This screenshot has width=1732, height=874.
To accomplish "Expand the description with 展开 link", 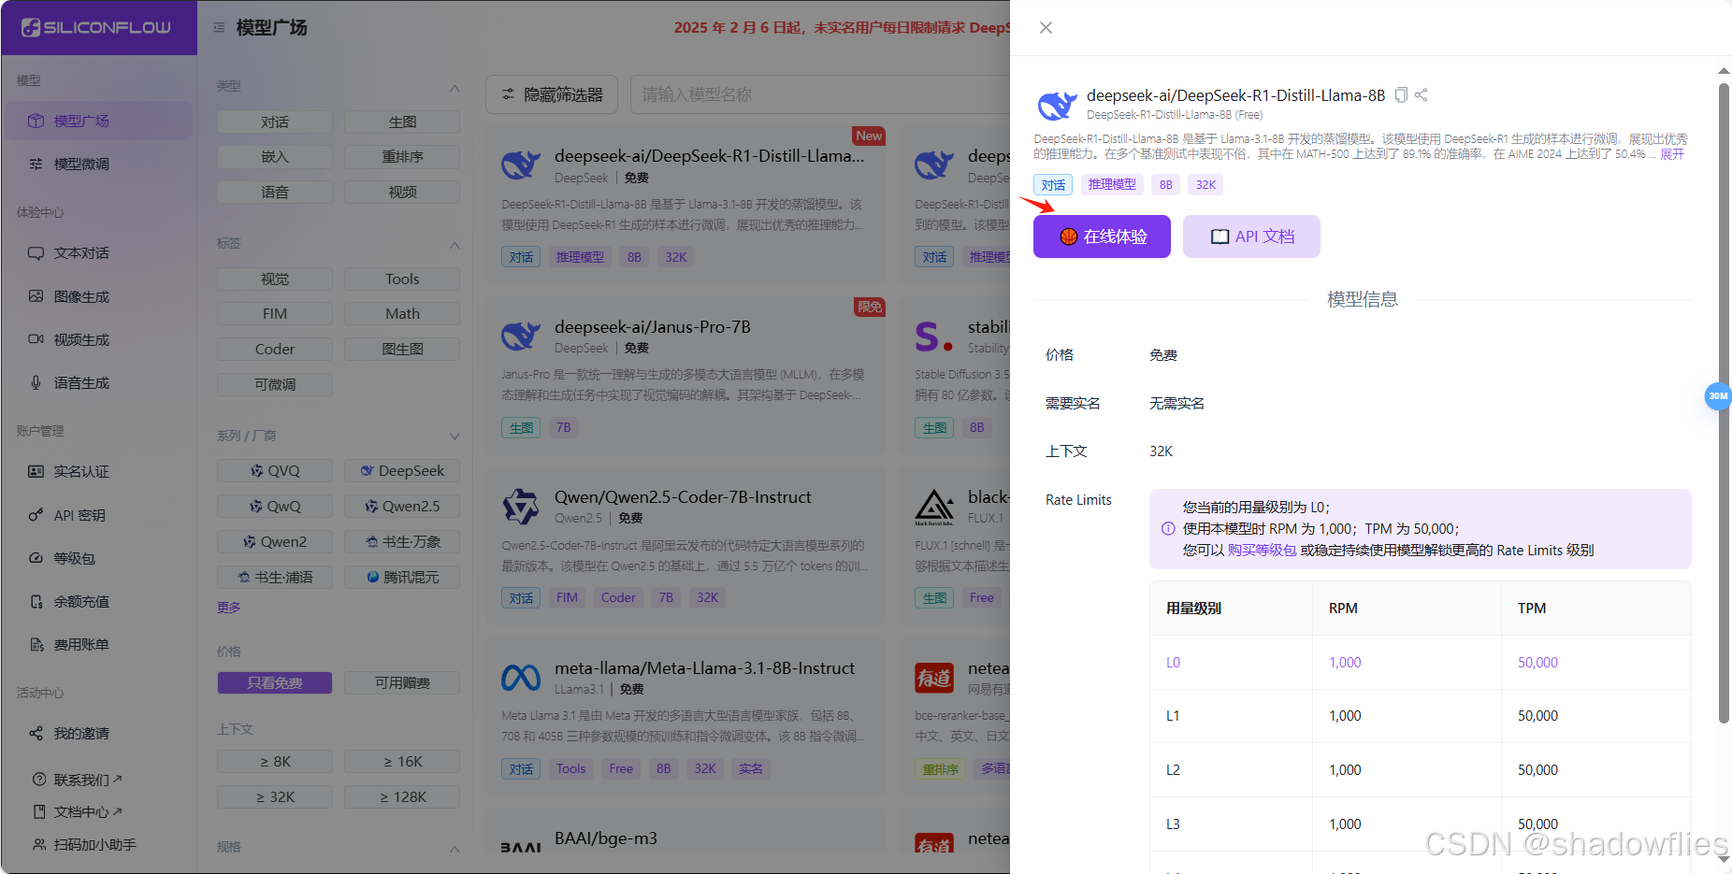I will [x=1672, y=154].
